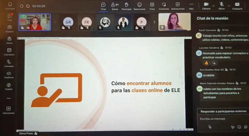This screenshot has width=249, height=136.
Task: Select the P participant tile
Action: coord(141,22)
